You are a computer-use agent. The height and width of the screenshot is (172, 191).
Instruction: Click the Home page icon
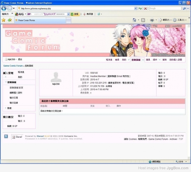click(134, 20)
